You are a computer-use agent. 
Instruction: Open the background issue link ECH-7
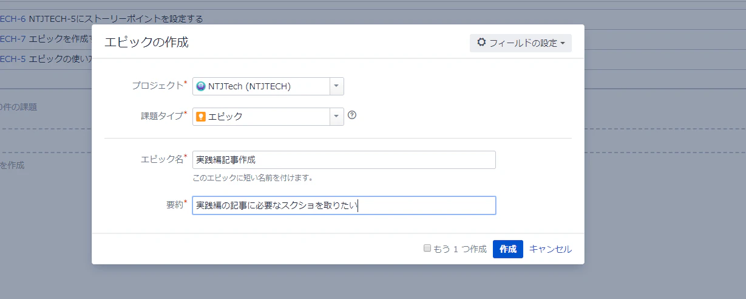[13, 39]
